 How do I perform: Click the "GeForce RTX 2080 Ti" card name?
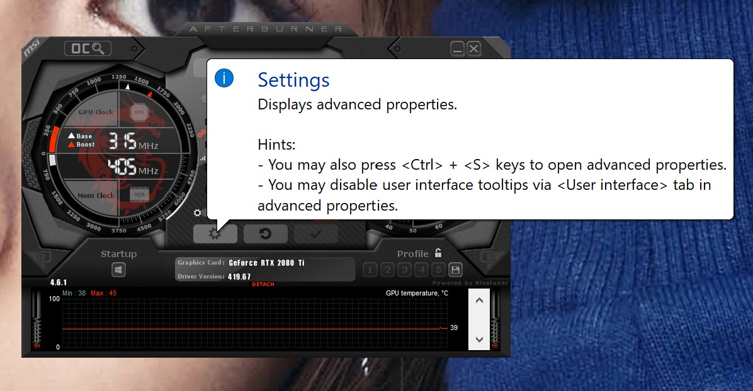pyautogui.click(x=266, y=263)
